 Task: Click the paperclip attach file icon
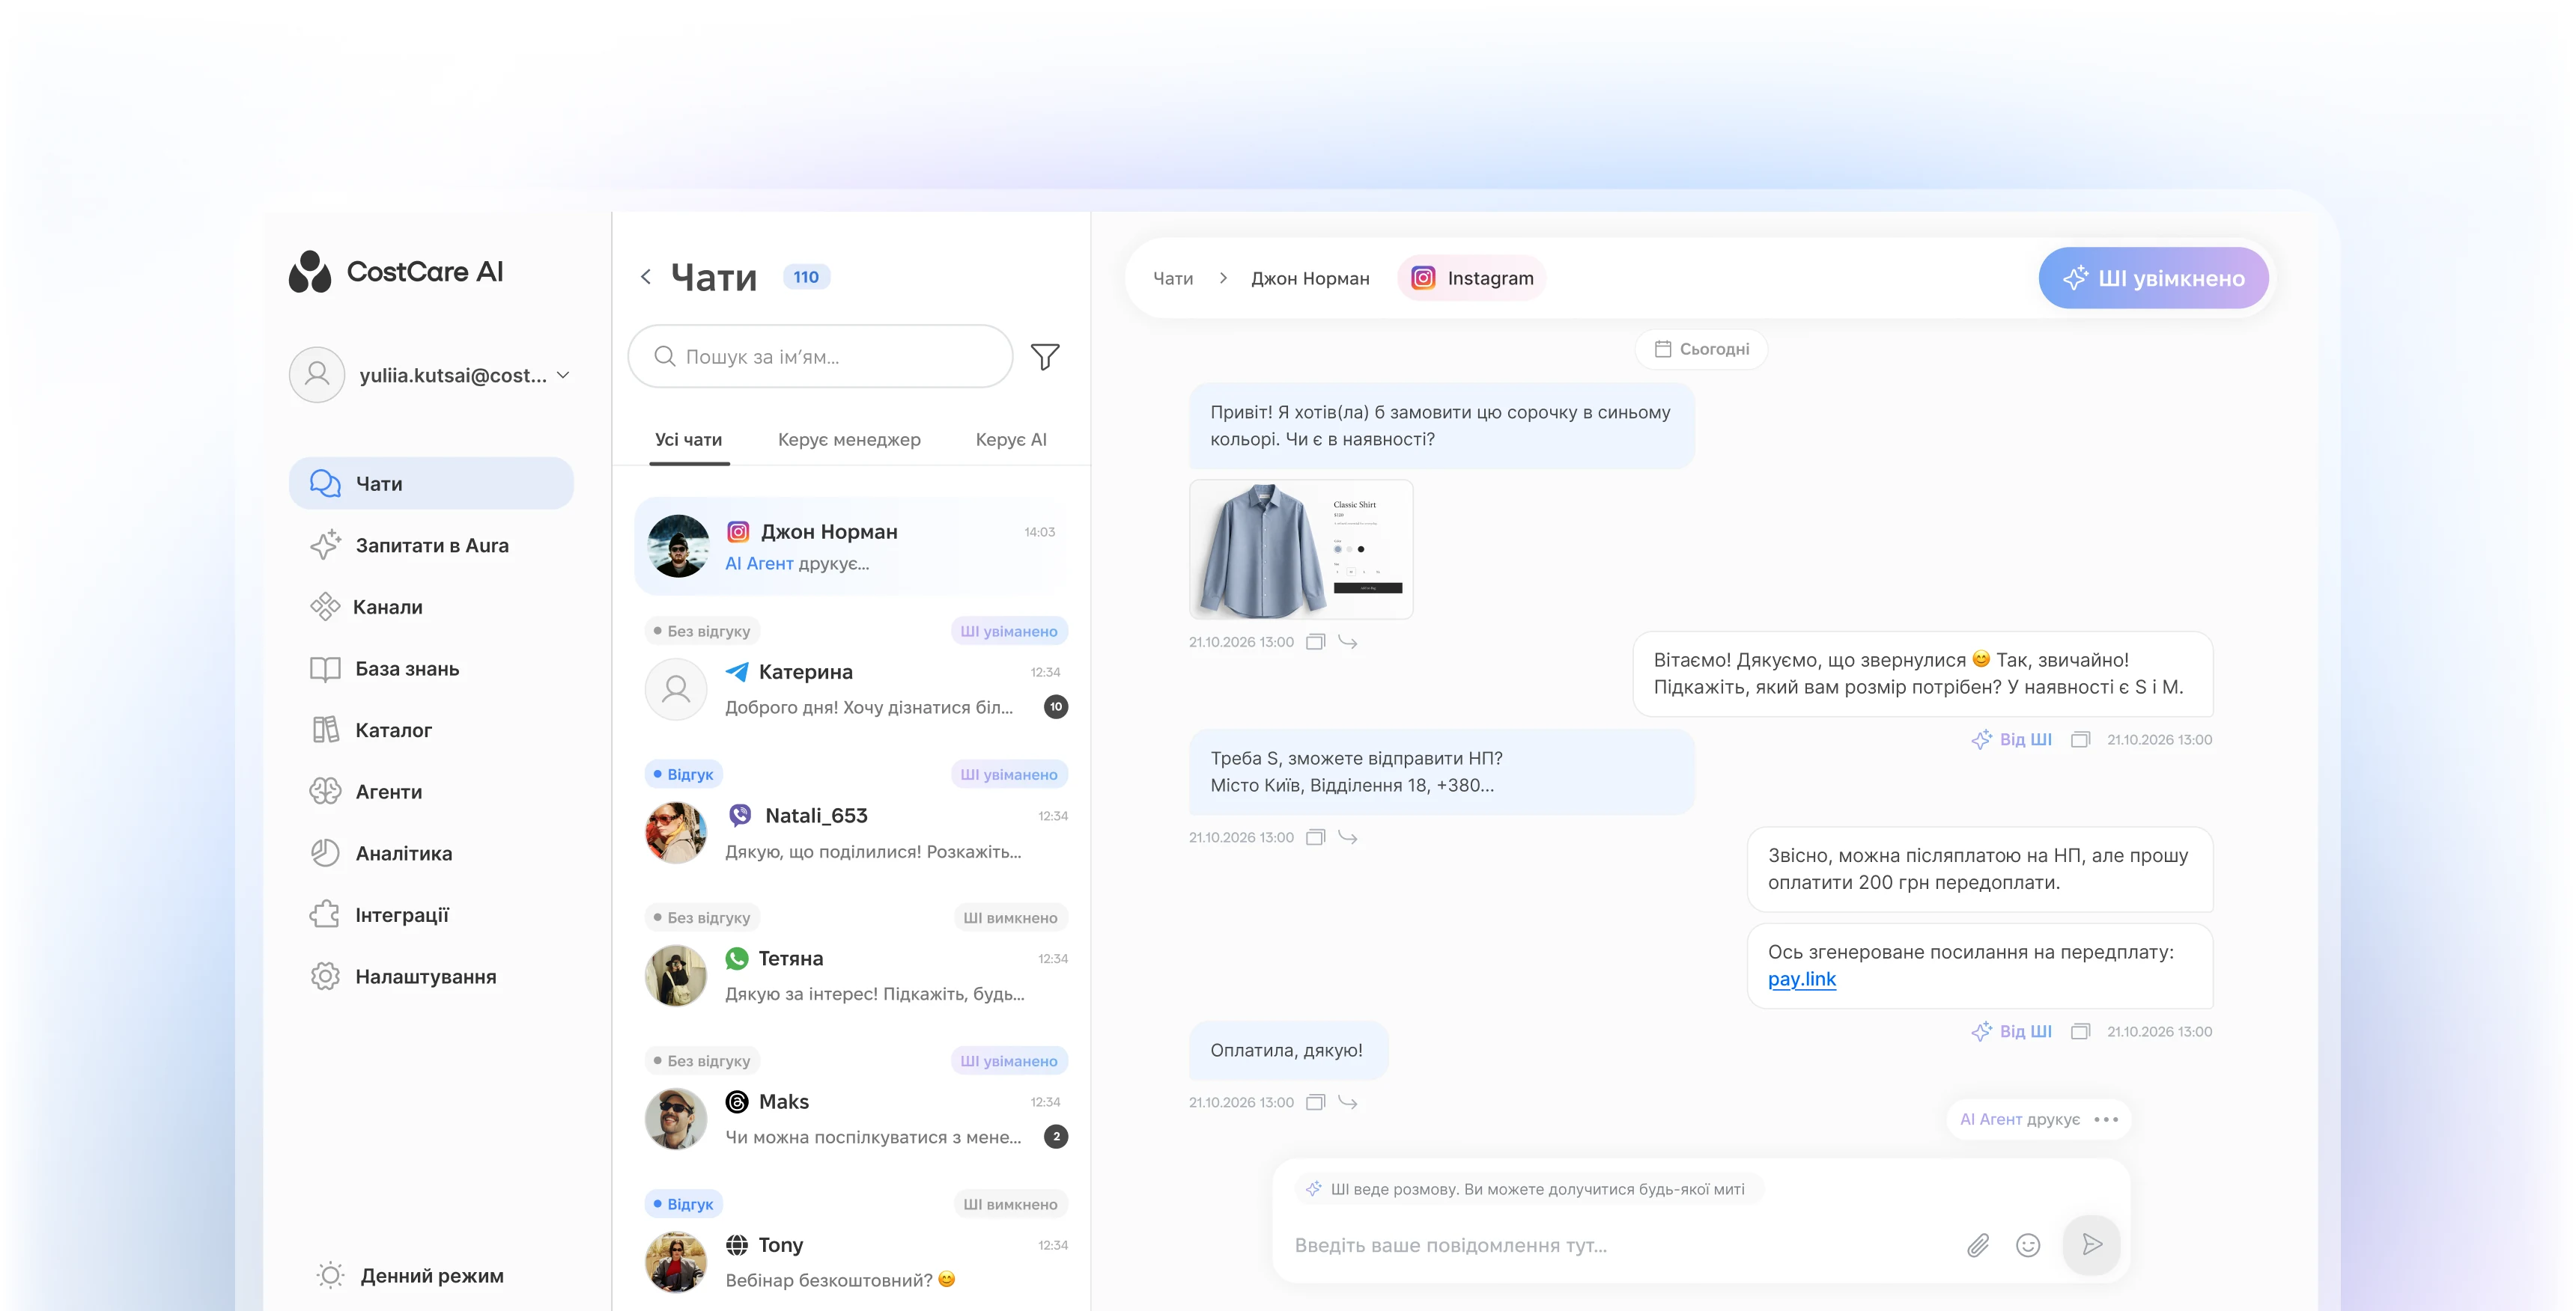pos(1978,1245)
